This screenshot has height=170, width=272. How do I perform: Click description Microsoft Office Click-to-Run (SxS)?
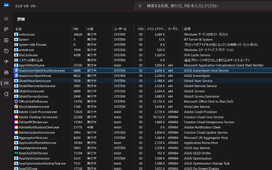(x=208, y=101)
